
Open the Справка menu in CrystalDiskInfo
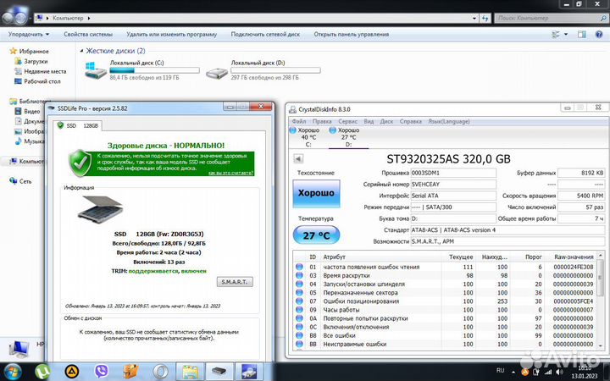point(410,121)
